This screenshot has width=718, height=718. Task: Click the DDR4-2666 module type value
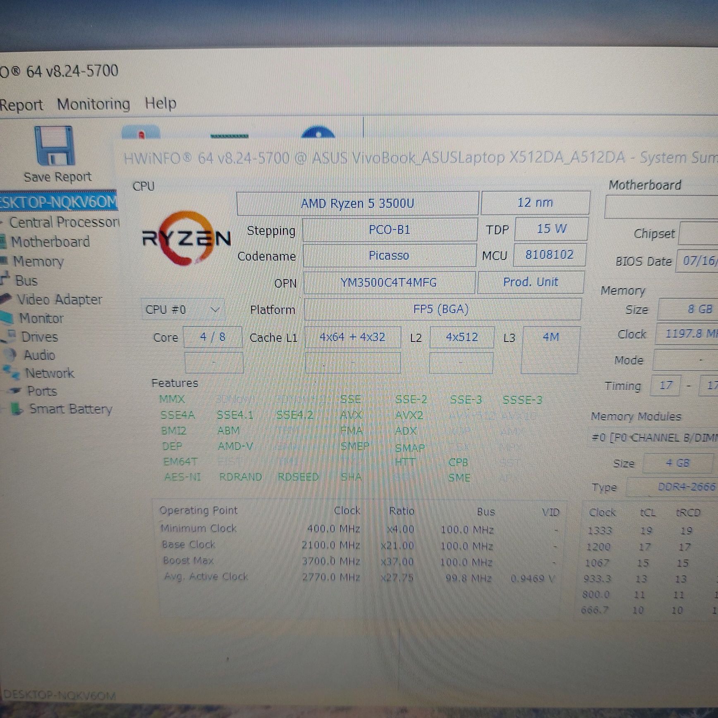pos(673,486)
